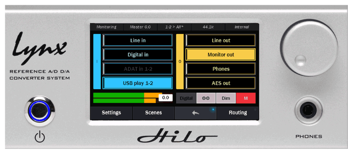Select the AES out output
This screenshot has height=155, width=352.
221,83
